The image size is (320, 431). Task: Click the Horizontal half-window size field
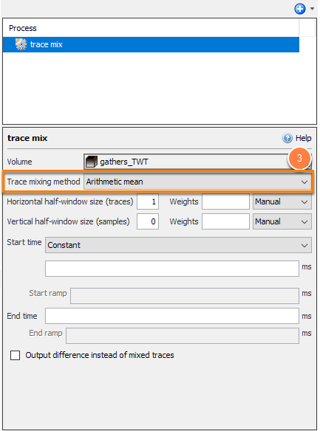[x=148, y=201]
